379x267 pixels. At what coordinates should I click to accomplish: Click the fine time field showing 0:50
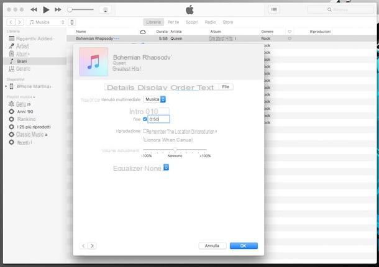click(158, 119)
